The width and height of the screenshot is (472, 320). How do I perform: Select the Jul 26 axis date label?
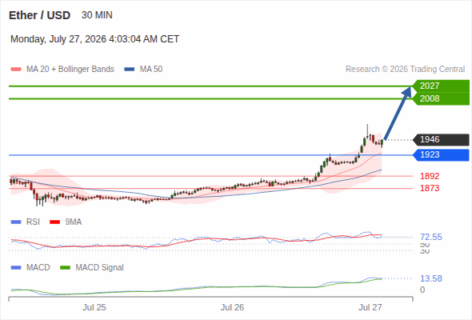232,307
